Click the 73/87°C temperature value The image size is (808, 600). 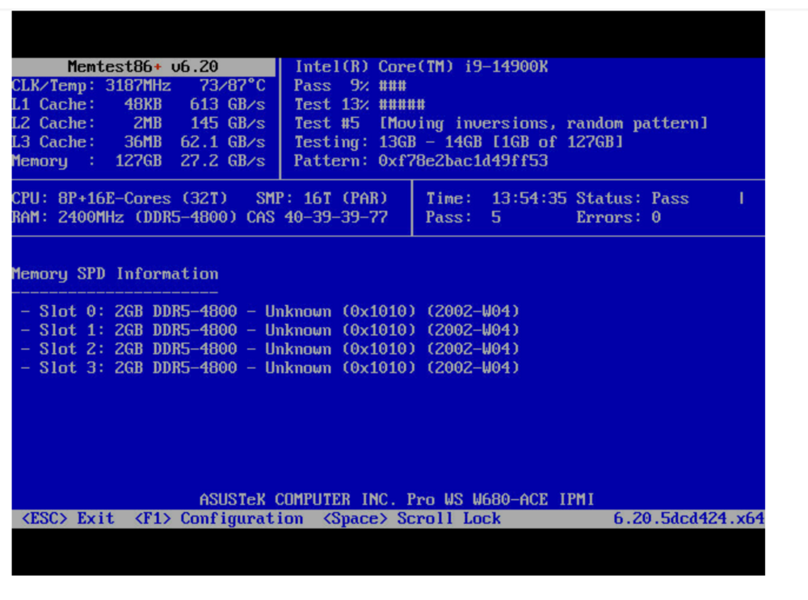233,85
